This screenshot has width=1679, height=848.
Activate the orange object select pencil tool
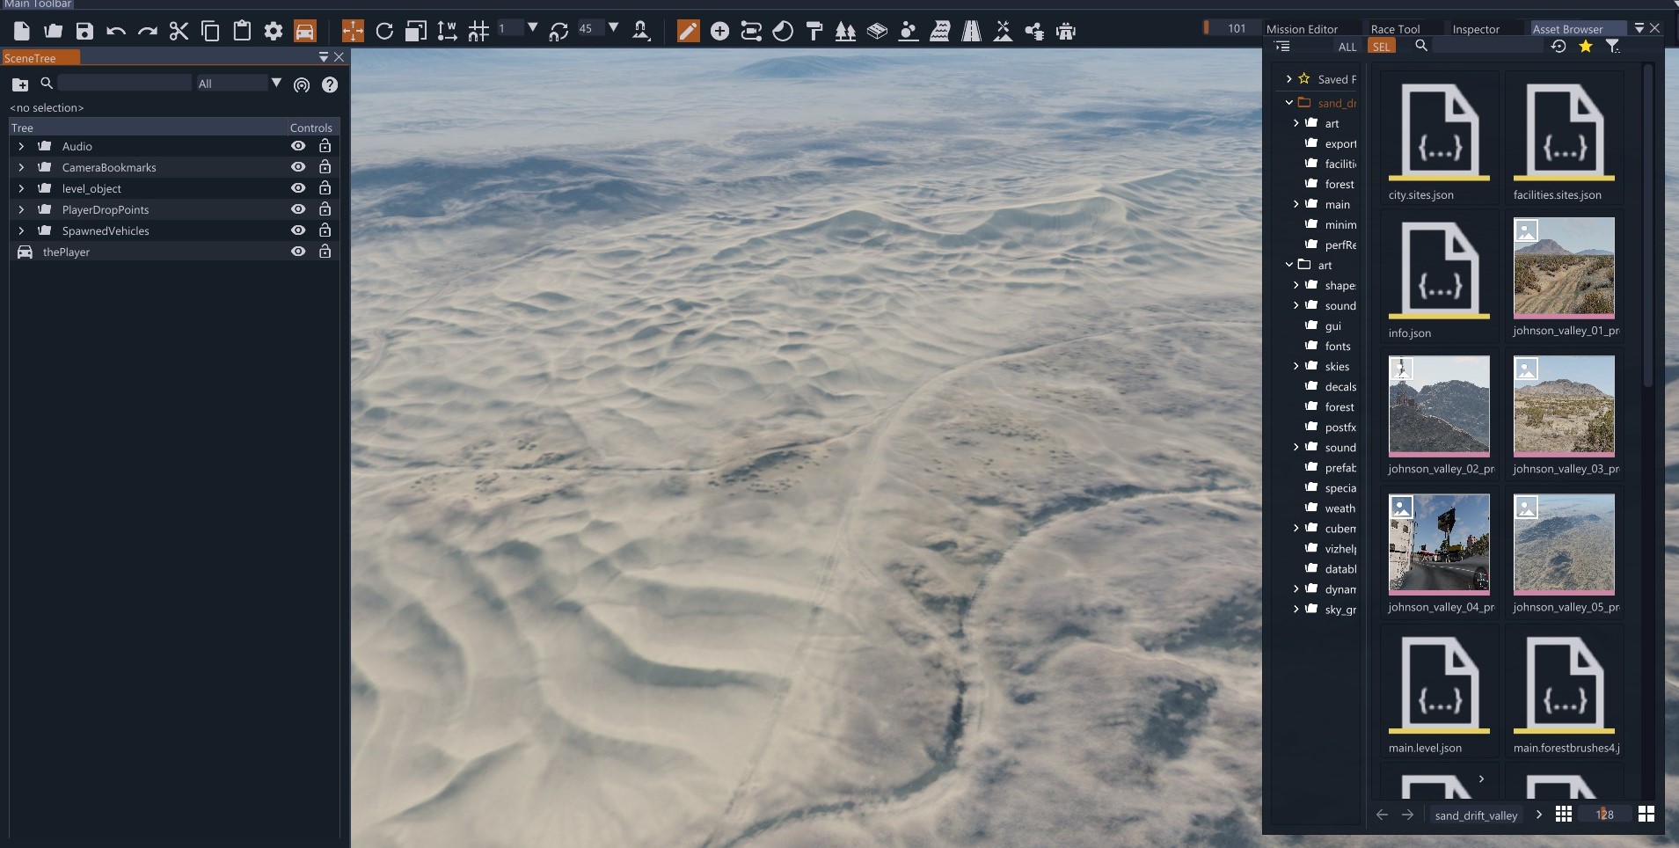click(x=688, y=32)
